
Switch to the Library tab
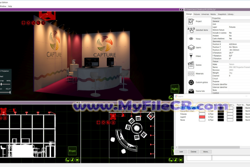coord(231,14)
